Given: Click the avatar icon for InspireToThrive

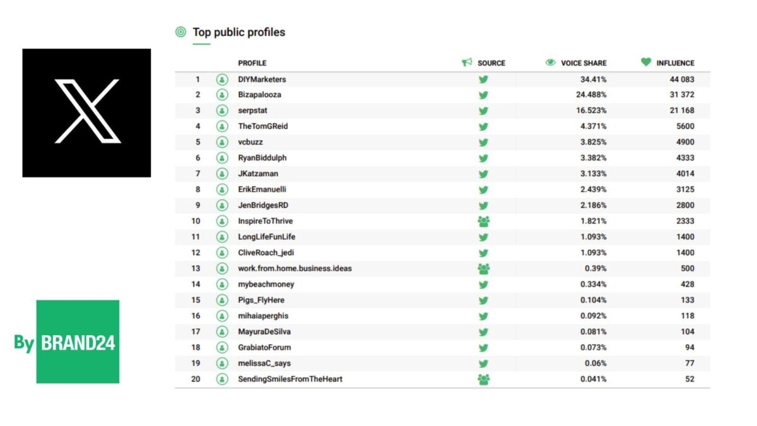Looking at the screenshot, I should [222, 221].
